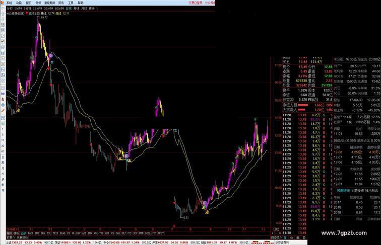Screen dimensions: 381x245
Task: Apply the BOLL indicator
Action: tap(148, 233)
